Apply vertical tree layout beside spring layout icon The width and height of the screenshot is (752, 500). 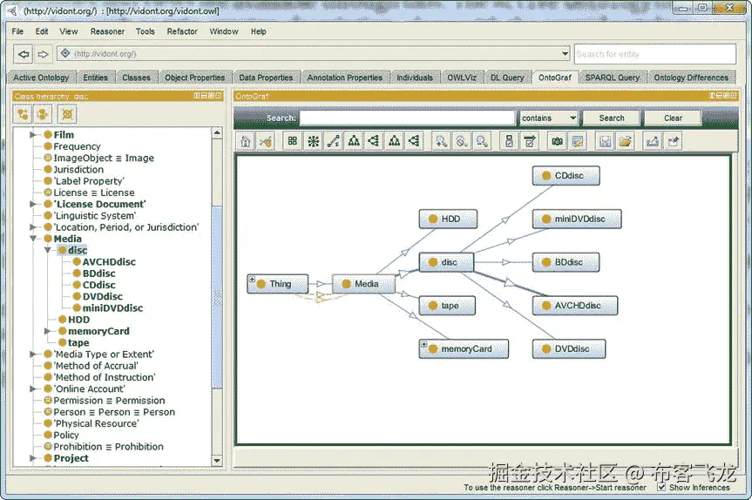(354, 141)
